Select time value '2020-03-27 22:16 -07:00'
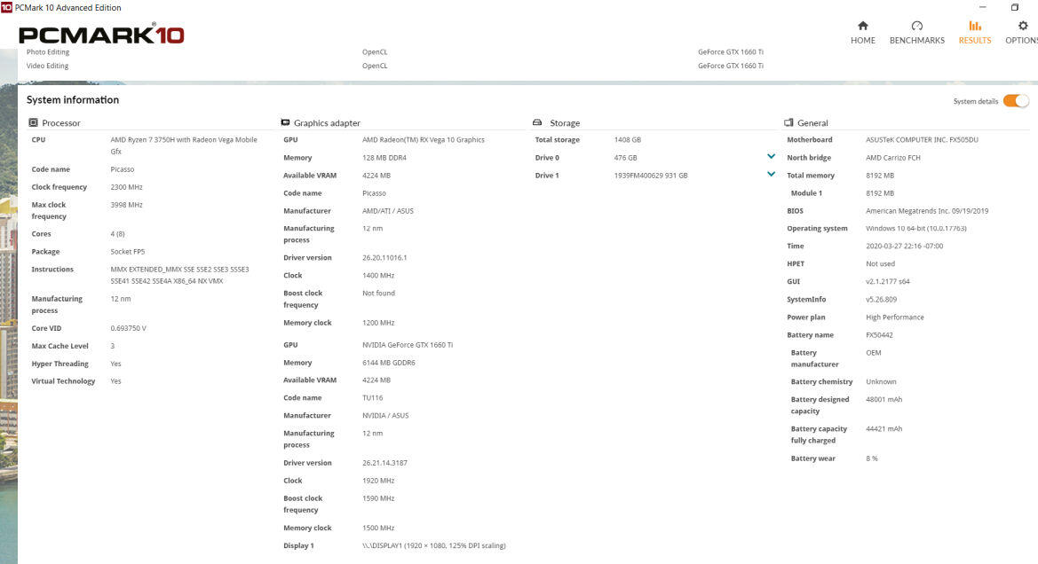 point(905,246)
